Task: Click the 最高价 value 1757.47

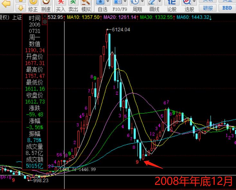Action: [35, 76]
